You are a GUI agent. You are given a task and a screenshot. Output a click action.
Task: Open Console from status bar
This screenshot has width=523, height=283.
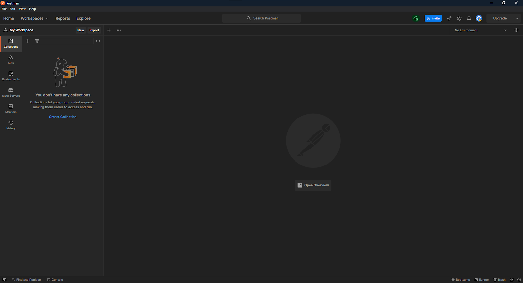[55, 280]
